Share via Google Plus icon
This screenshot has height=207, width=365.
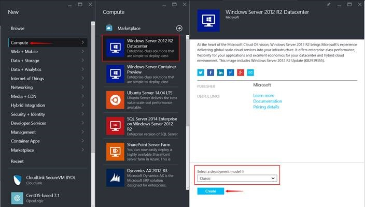(241, 72)
